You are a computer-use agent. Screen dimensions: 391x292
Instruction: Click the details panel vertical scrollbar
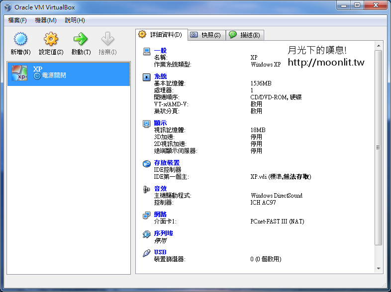pos(378,149)
